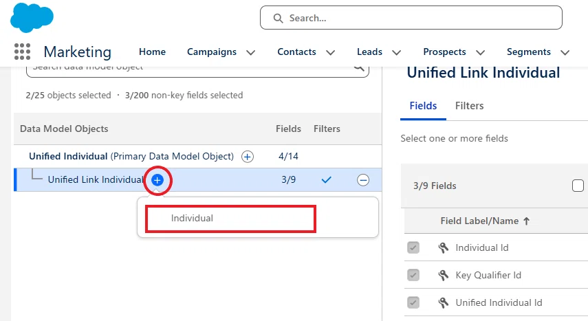Remove Unified Link Individual with minus icon
The width and height of the screenshot is (588, 321).
363,180
